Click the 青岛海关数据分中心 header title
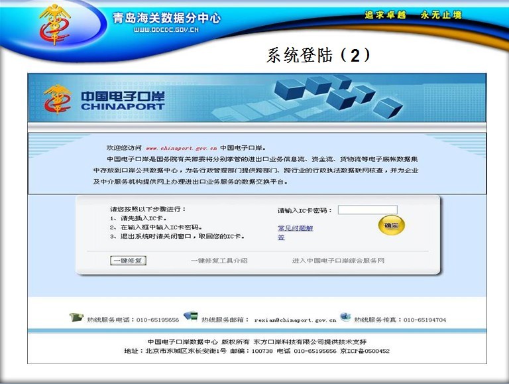Viewport: 509px width, 384px height. tap(166, 18)
